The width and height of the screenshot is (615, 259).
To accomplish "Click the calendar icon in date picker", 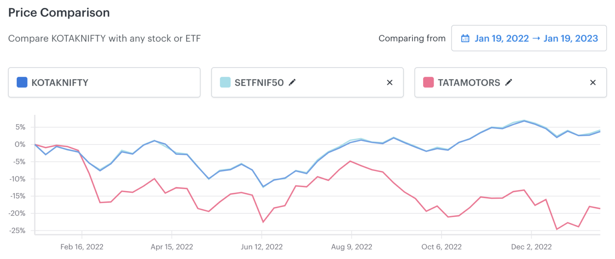I will click(465, 39).
